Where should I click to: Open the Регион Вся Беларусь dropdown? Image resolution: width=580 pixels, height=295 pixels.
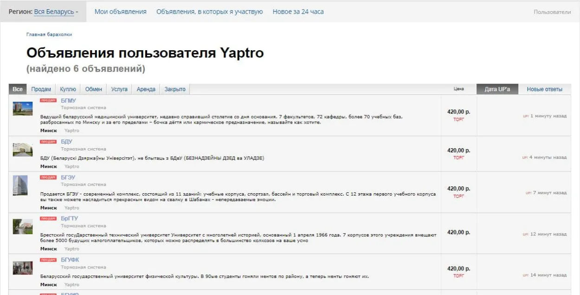56,12
